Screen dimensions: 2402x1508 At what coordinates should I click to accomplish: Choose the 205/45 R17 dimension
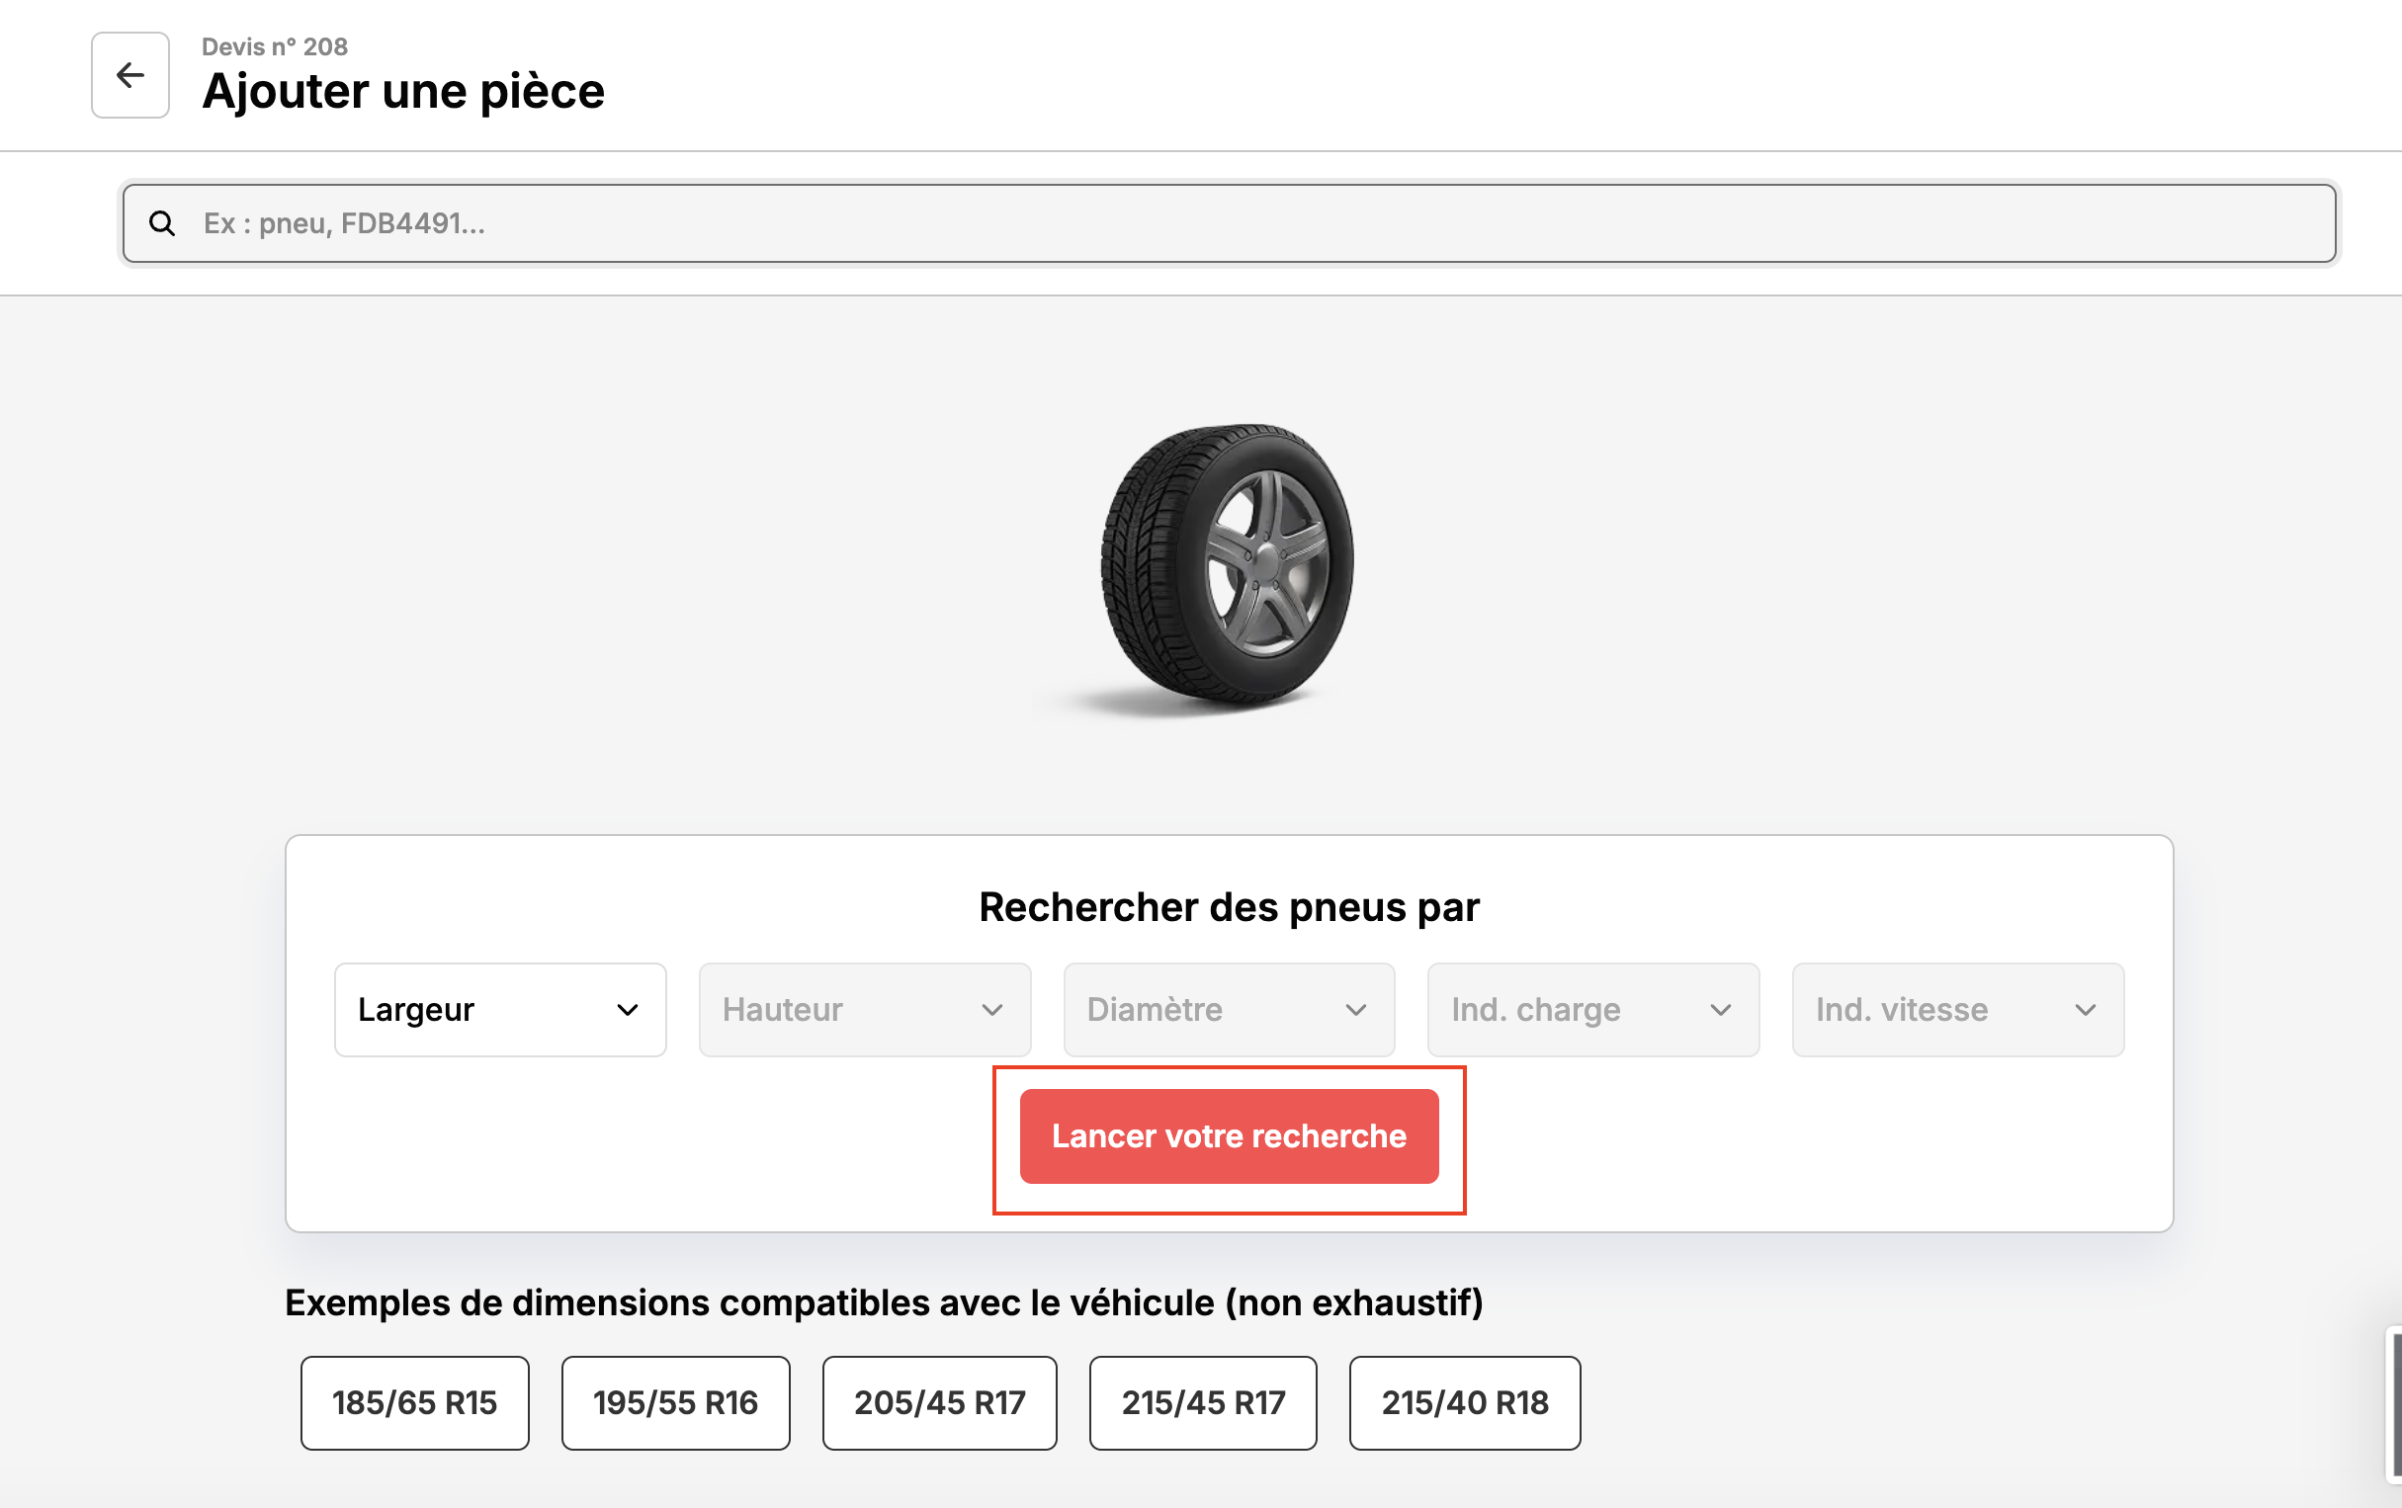[x=940, y=1402]
